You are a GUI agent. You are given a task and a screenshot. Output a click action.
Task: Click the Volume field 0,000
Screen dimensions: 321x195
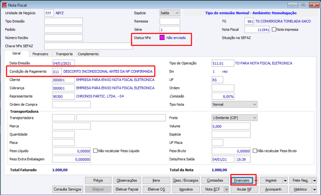click(231, 126)
